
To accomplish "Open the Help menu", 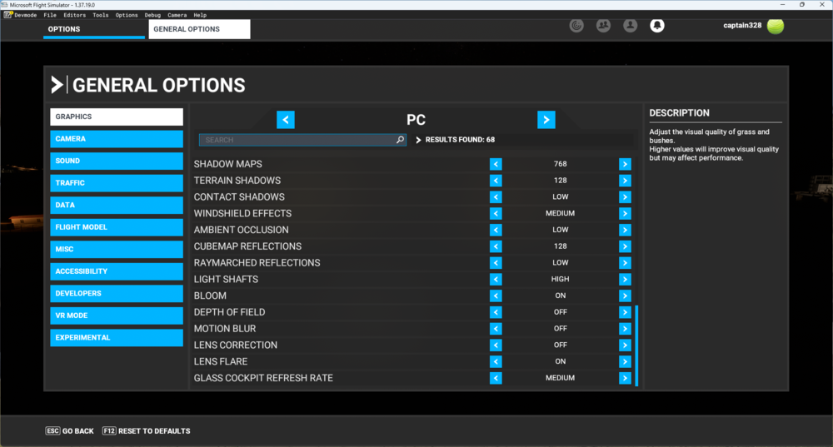I will coord(200,15).
